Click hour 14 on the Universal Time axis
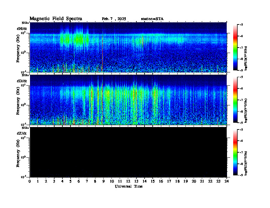 point(145,181)
